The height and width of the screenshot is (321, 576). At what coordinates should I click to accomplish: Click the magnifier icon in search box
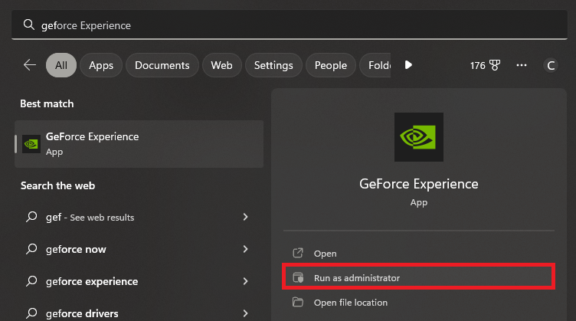pyautogui.click(x=29, y=25)
